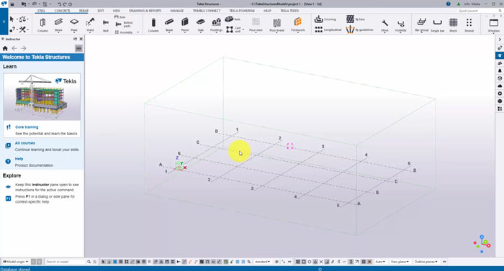Click the Redo arrow
The image size is (504, 271).
pos(65,4)
